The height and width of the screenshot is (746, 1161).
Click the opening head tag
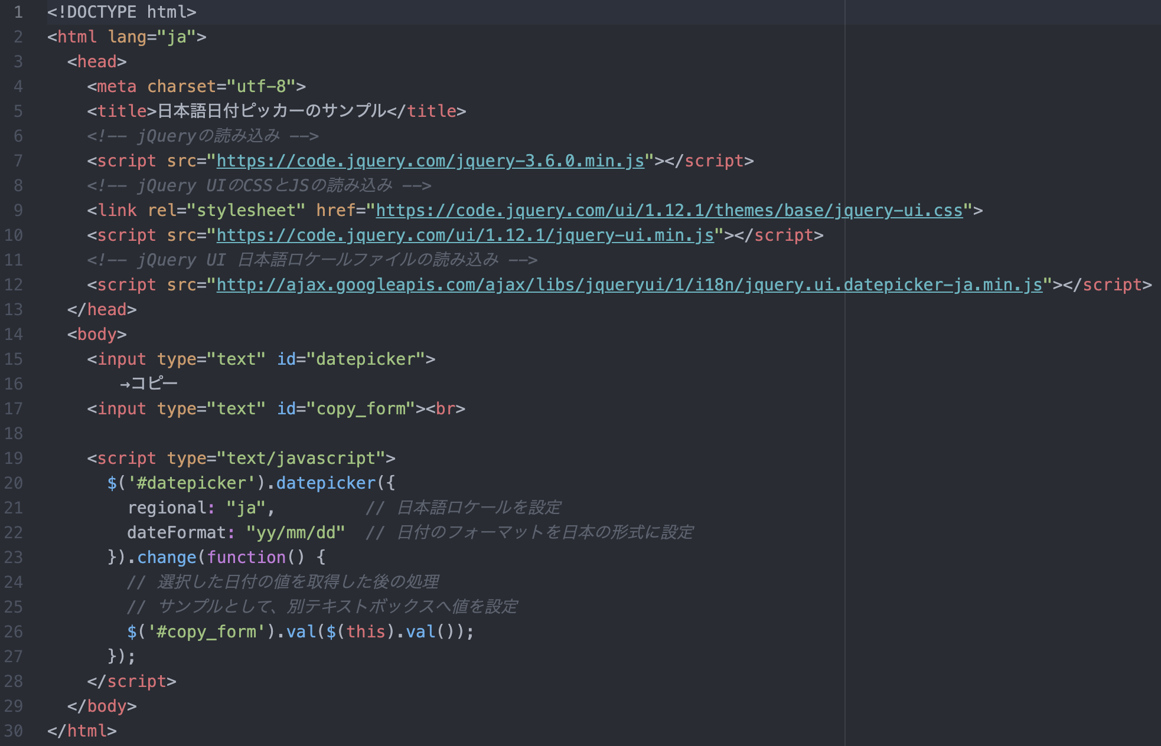(97, 61)
